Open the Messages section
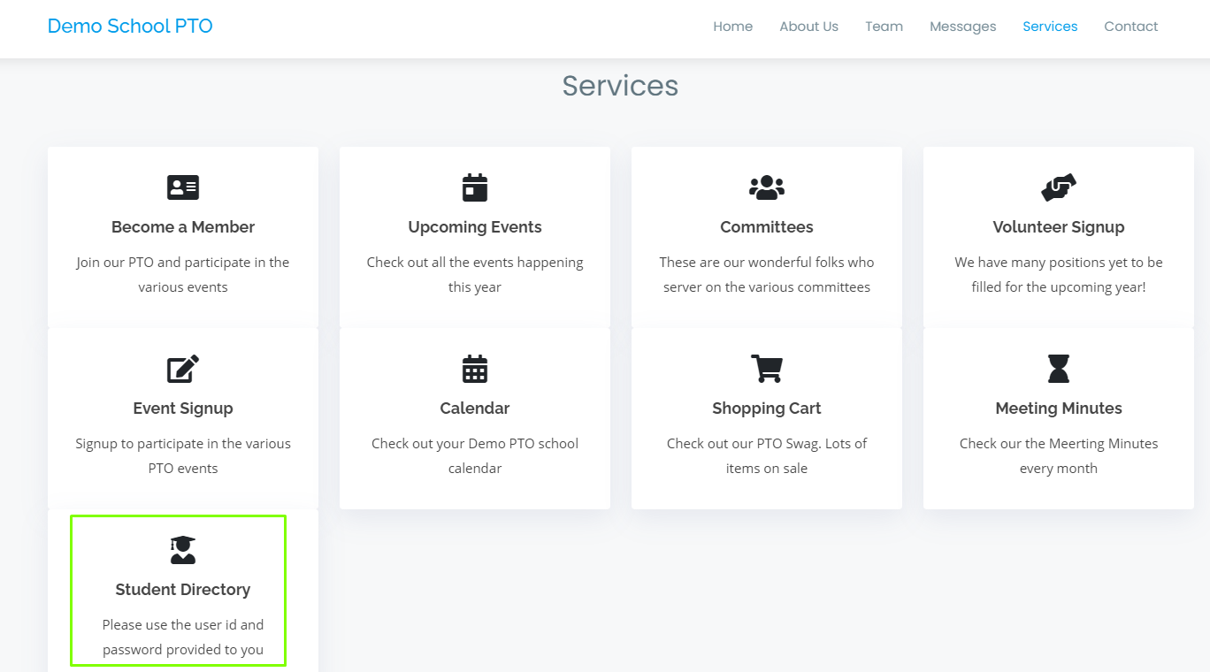This screenshot has width=1210, height=672. click(x=963, y=26)
